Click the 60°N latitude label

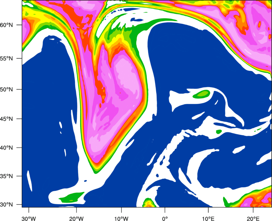coord(6,25)
